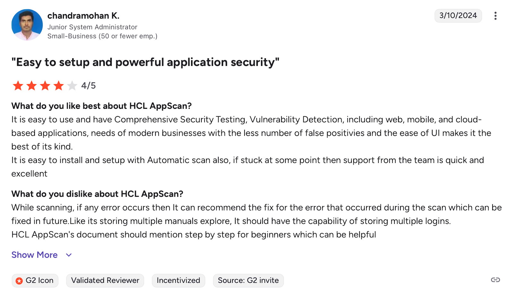The height and width of the screenshot is (299, 513).
Task: Expand the three-dot overflow dropdown
Action: [495, 15]
